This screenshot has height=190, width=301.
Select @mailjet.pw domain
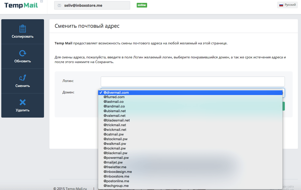coord(190,162)
